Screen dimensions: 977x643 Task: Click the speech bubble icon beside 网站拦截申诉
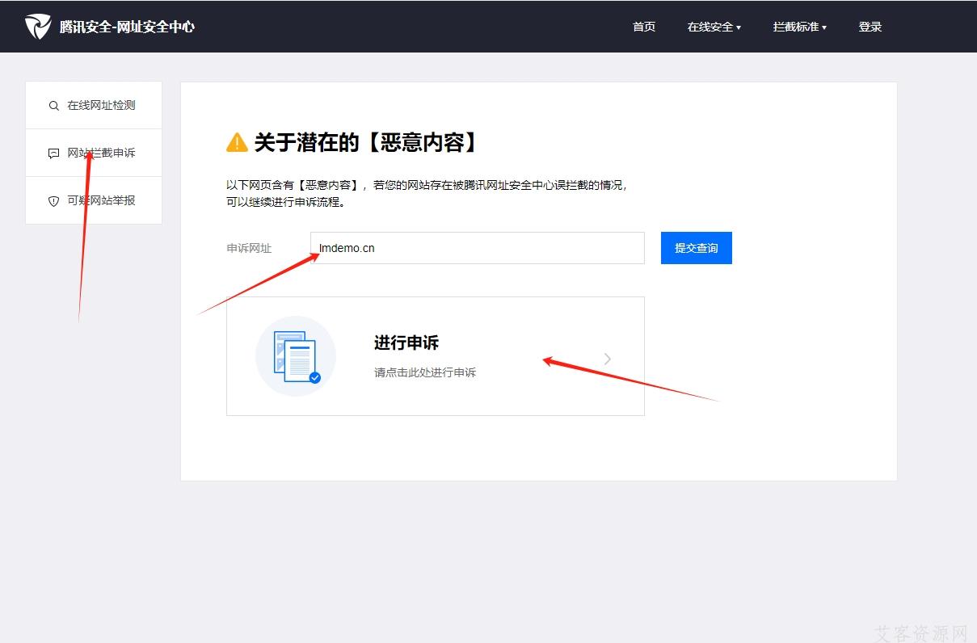[x=54, y=153]
